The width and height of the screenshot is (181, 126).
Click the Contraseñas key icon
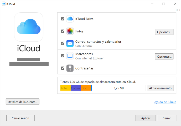(70, 68)
